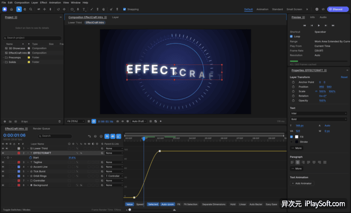This screenshot has width=351, height=213.
Task: Select the Zoom magnifier tool
Action: pos(30,9)
